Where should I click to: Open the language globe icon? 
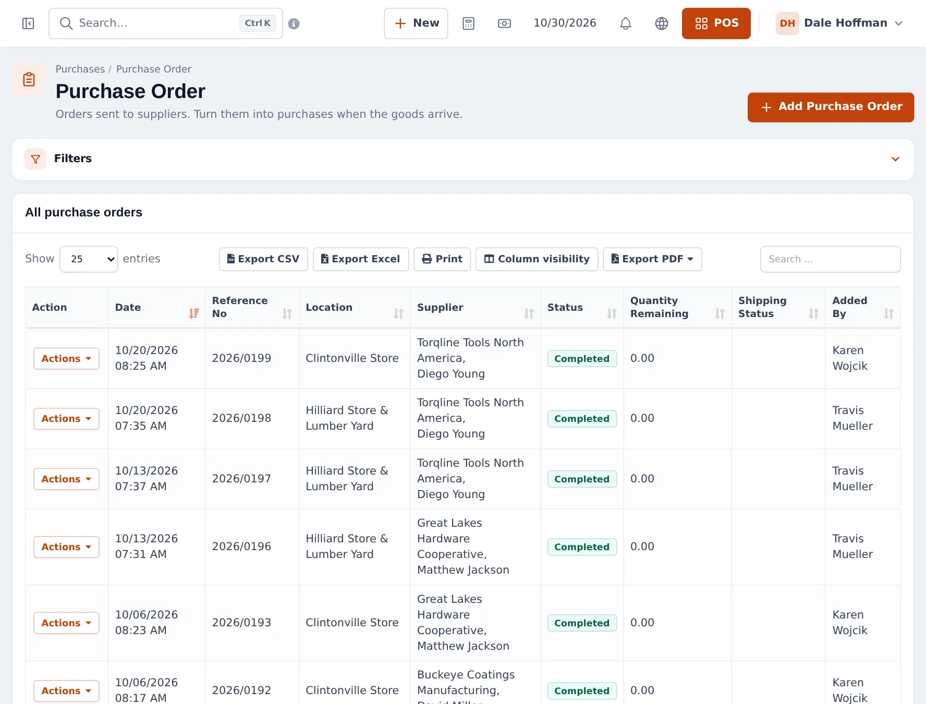(x=662, y=23)
